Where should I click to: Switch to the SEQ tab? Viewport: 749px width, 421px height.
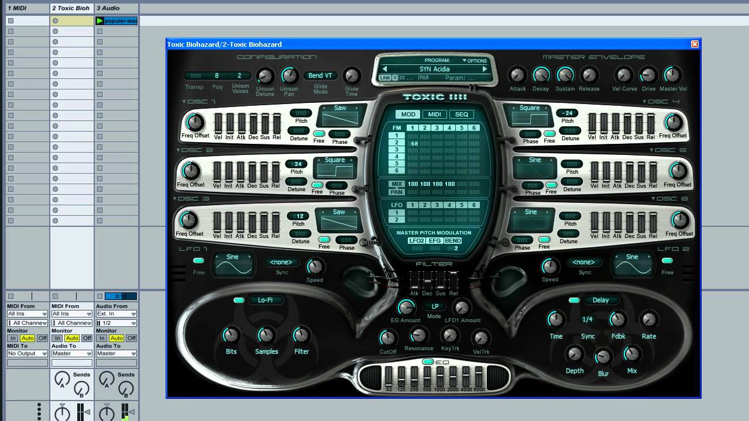tap(462, 115)
